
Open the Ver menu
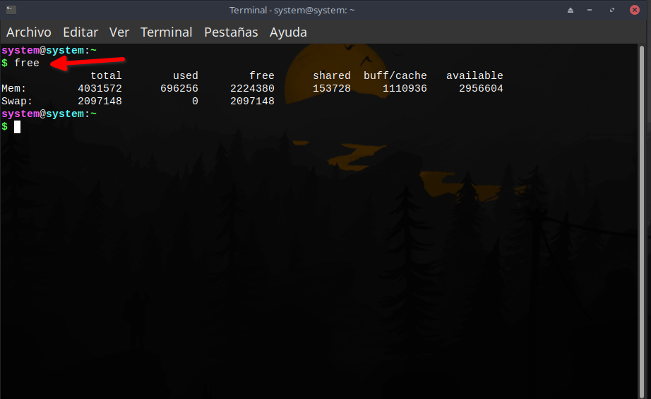[119, 32]
